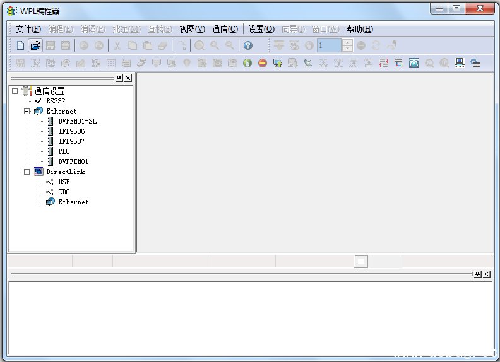Click the blue Help question mark icon

247,45
